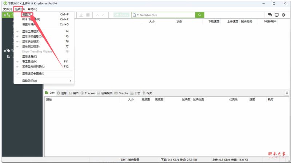
Task: Toggle 显示详细信息(D) checkmark
Action: point(44,37)
